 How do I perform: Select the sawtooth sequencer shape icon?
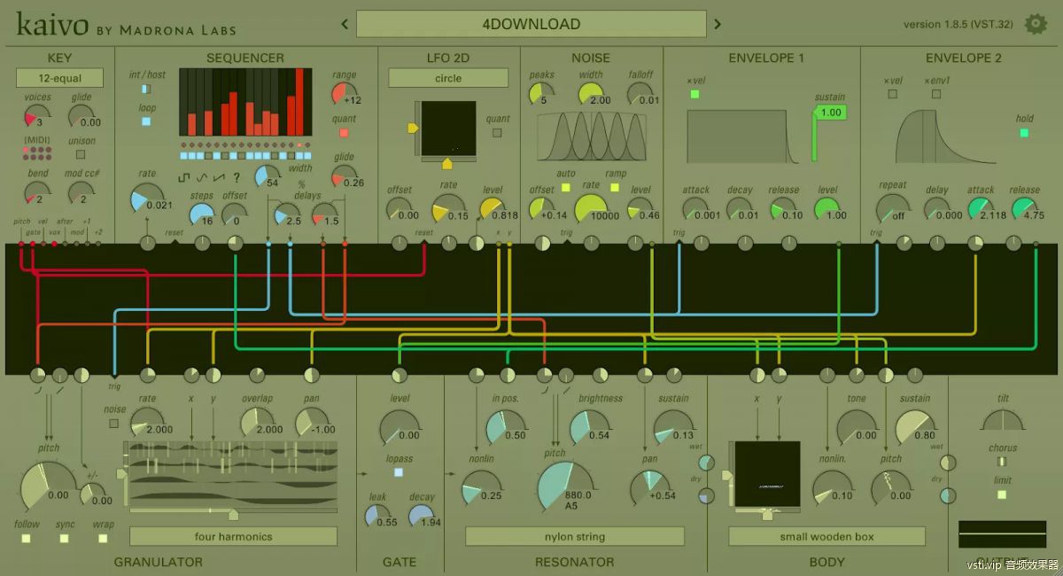[218, 176]
